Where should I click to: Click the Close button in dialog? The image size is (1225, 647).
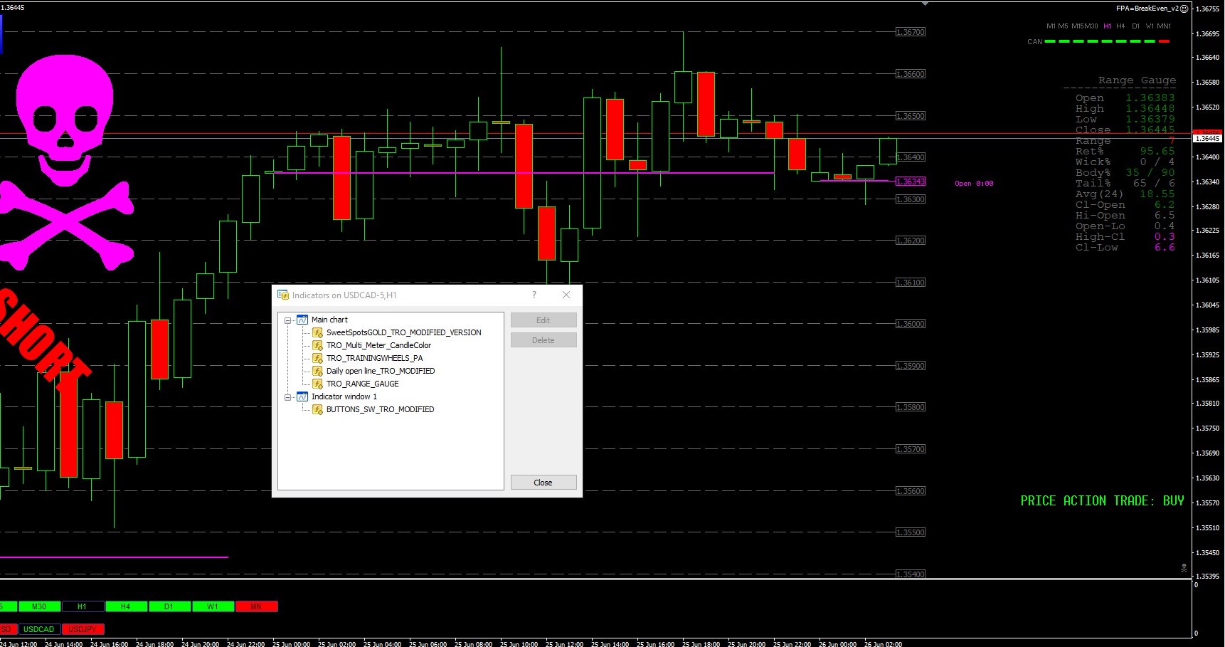[x=543, y=483]
